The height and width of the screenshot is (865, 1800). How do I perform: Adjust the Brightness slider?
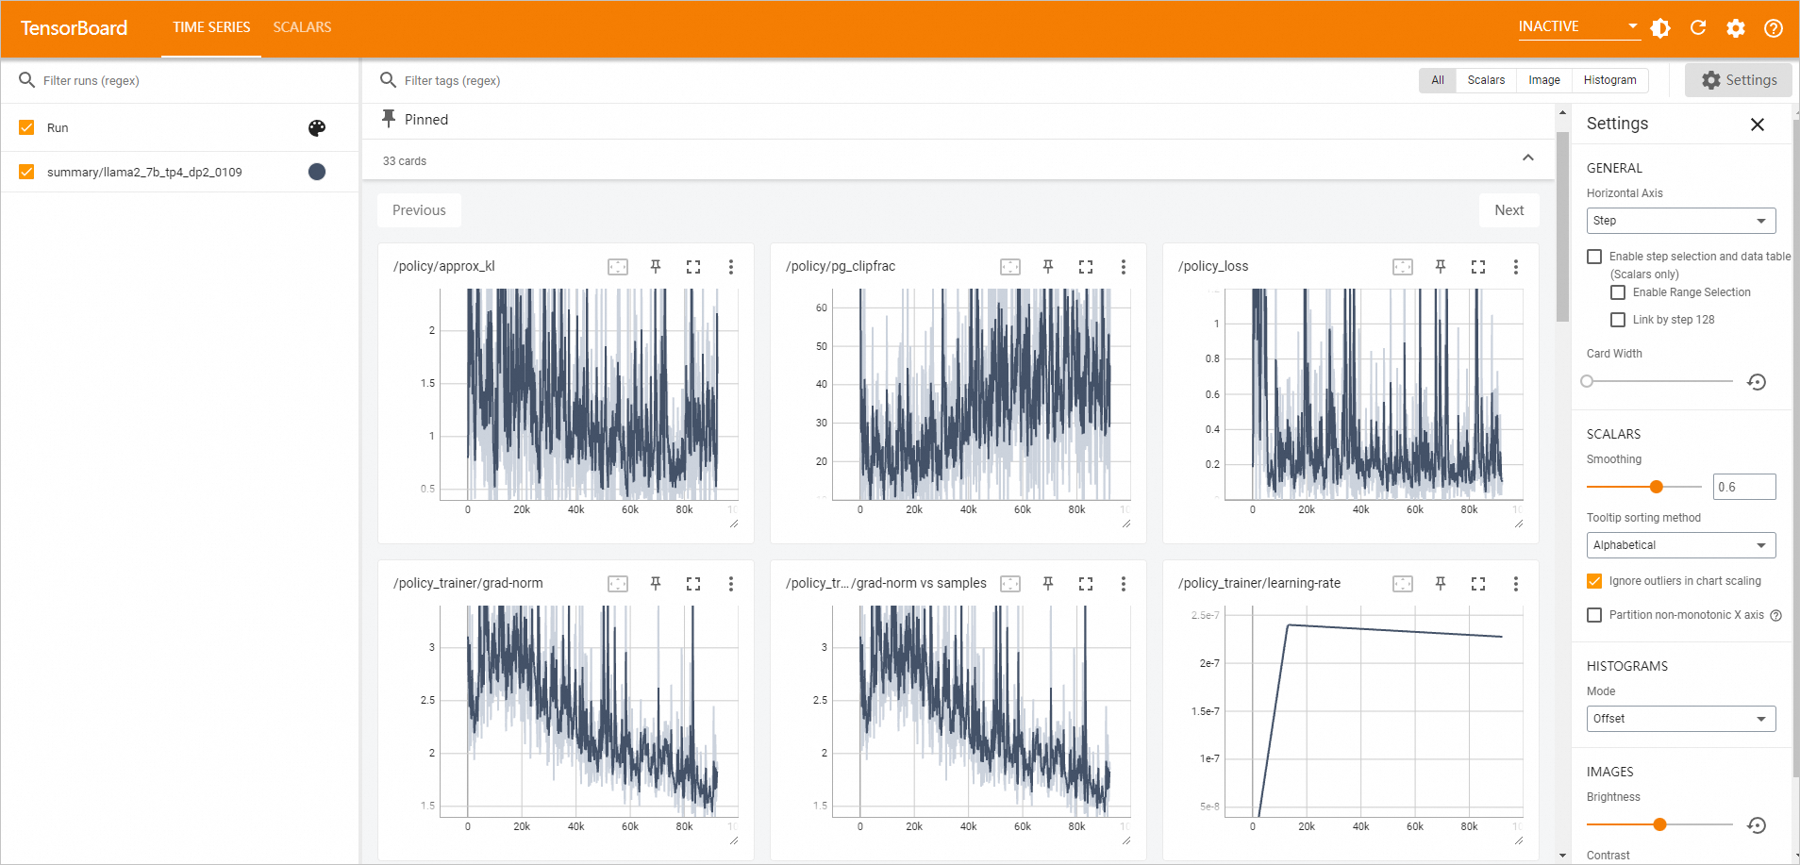coord(1660,824)
